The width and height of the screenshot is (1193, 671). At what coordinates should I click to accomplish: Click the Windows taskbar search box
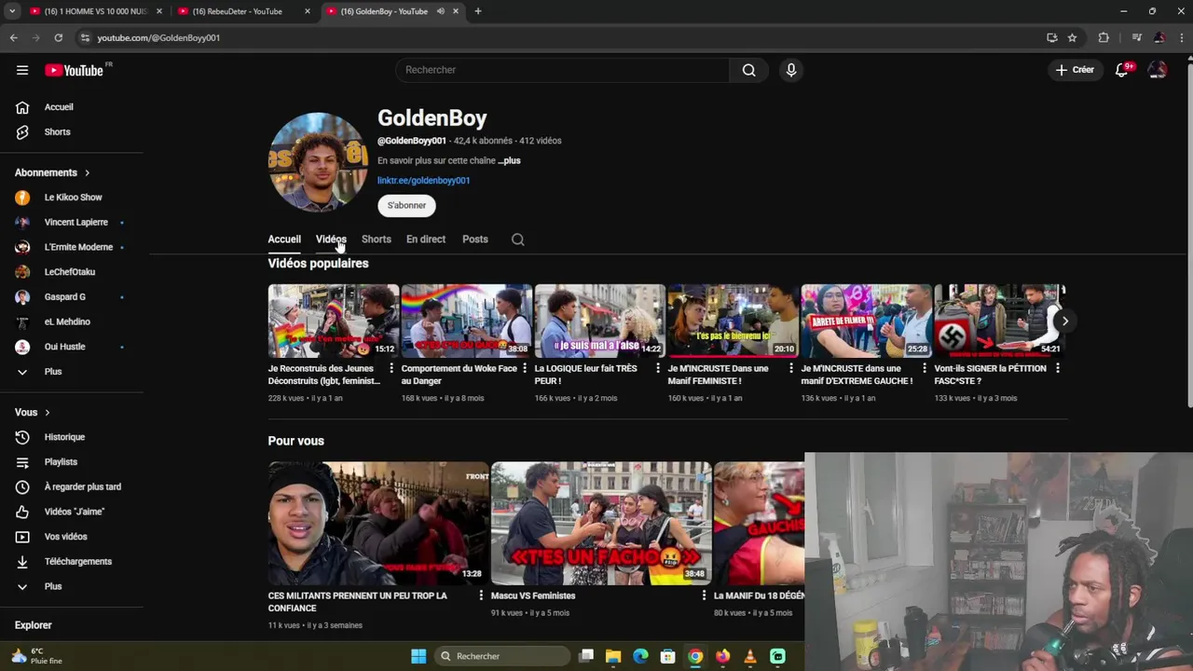pyautogui.click(x=502, y=656)
